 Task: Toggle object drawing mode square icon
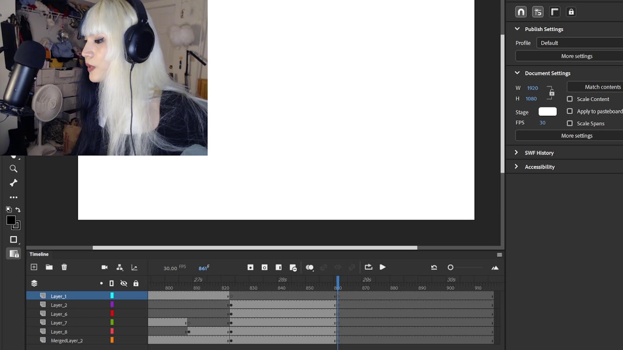pyautogui.click(x=14, y=240)
